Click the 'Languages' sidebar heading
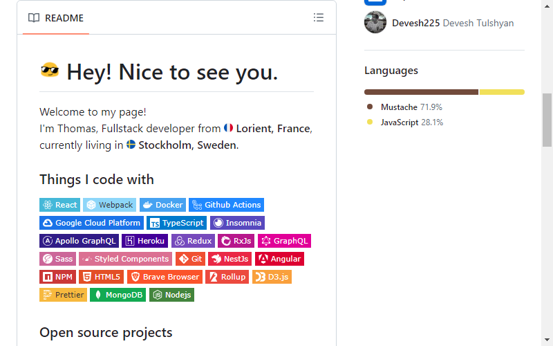Screen dimensions: 553x346 tap(391, 71)
